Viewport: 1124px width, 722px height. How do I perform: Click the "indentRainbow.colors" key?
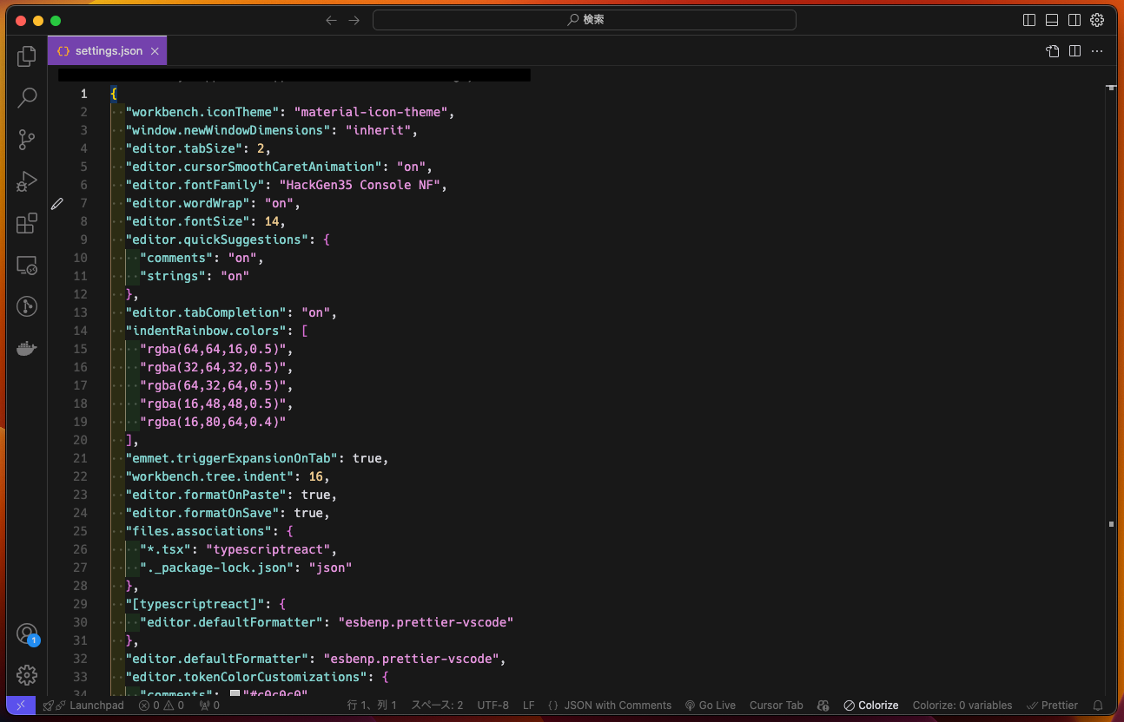click(x=206, y=331)
